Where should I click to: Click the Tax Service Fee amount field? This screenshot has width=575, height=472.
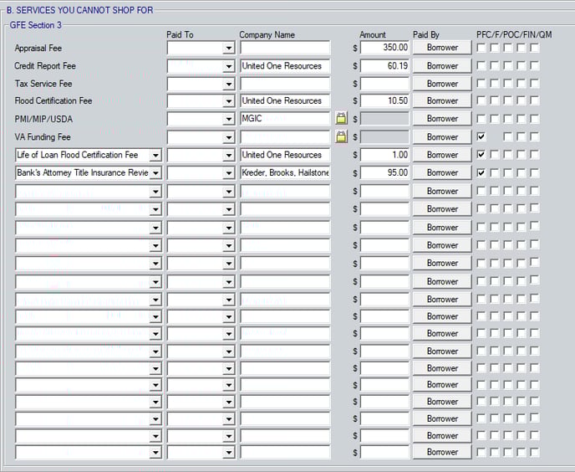384,84
